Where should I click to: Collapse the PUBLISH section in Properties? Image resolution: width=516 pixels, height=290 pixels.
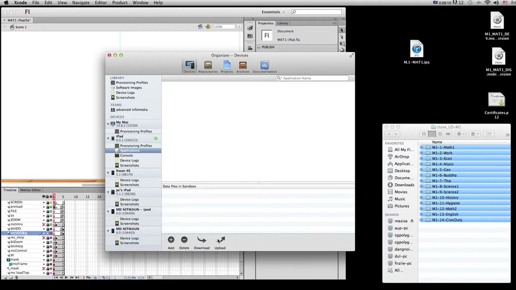tap(259, 47)
